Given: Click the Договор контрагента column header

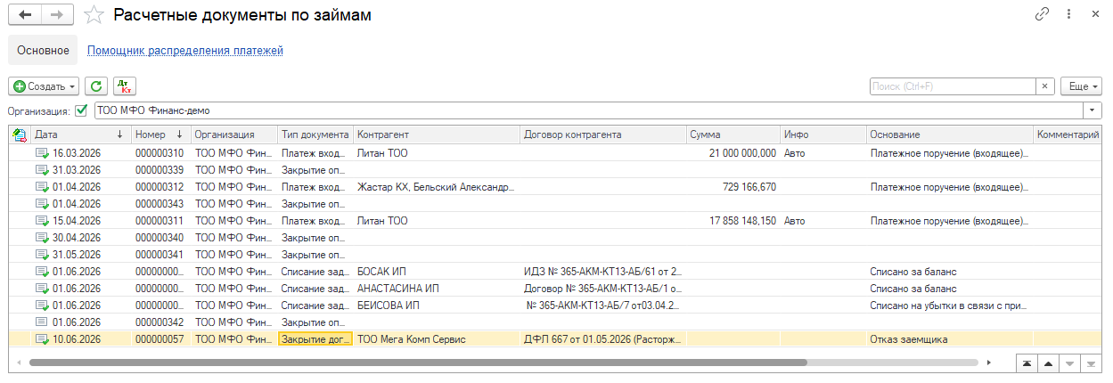Looking at the screenshot, I should pos(603,134).
